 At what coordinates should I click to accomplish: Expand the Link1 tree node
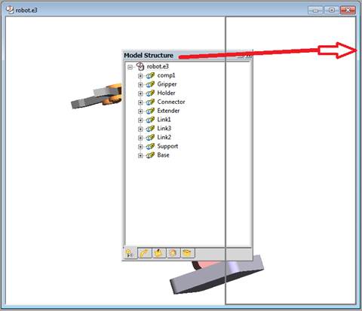(x=140, y=120)
